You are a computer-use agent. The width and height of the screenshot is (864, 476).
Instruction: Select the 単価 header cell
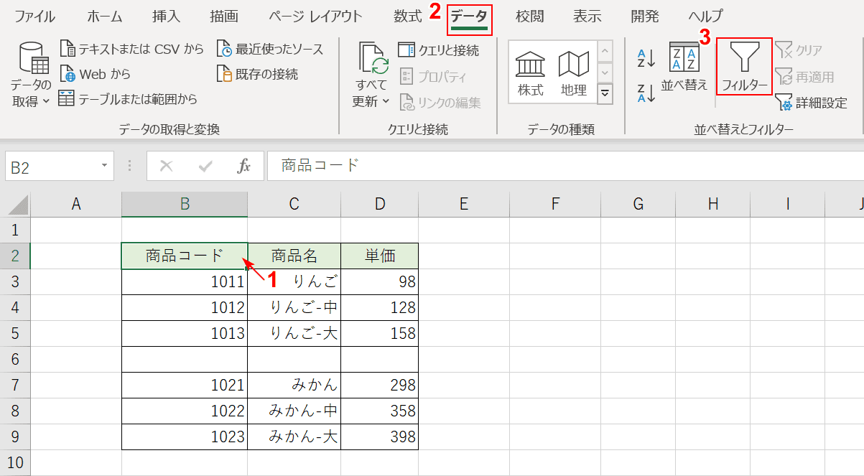380,256
